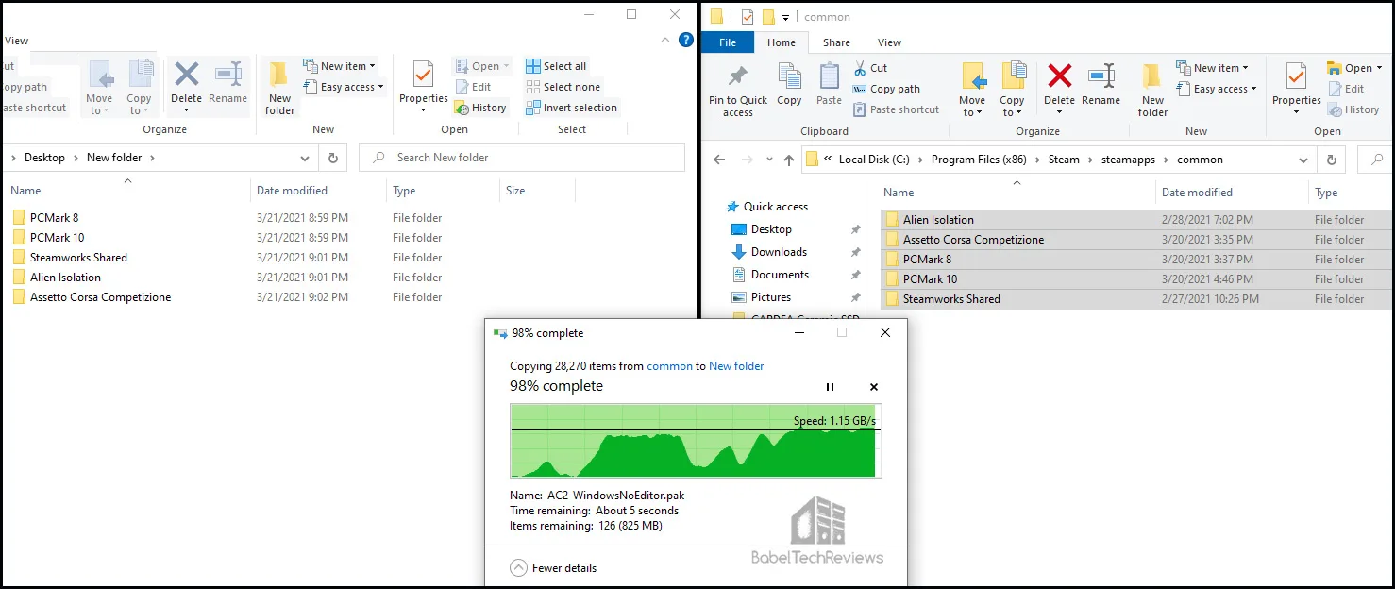Select Desktop in navigation pane
Viewport: 1395px width, 589px height.
coord(763,229)
